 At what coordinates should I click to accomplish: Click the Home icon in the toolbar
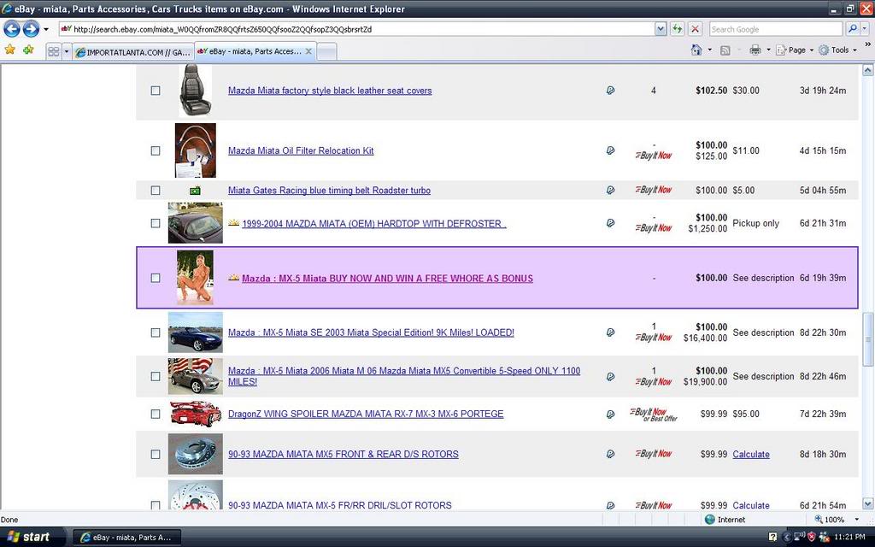pos(695,50)
